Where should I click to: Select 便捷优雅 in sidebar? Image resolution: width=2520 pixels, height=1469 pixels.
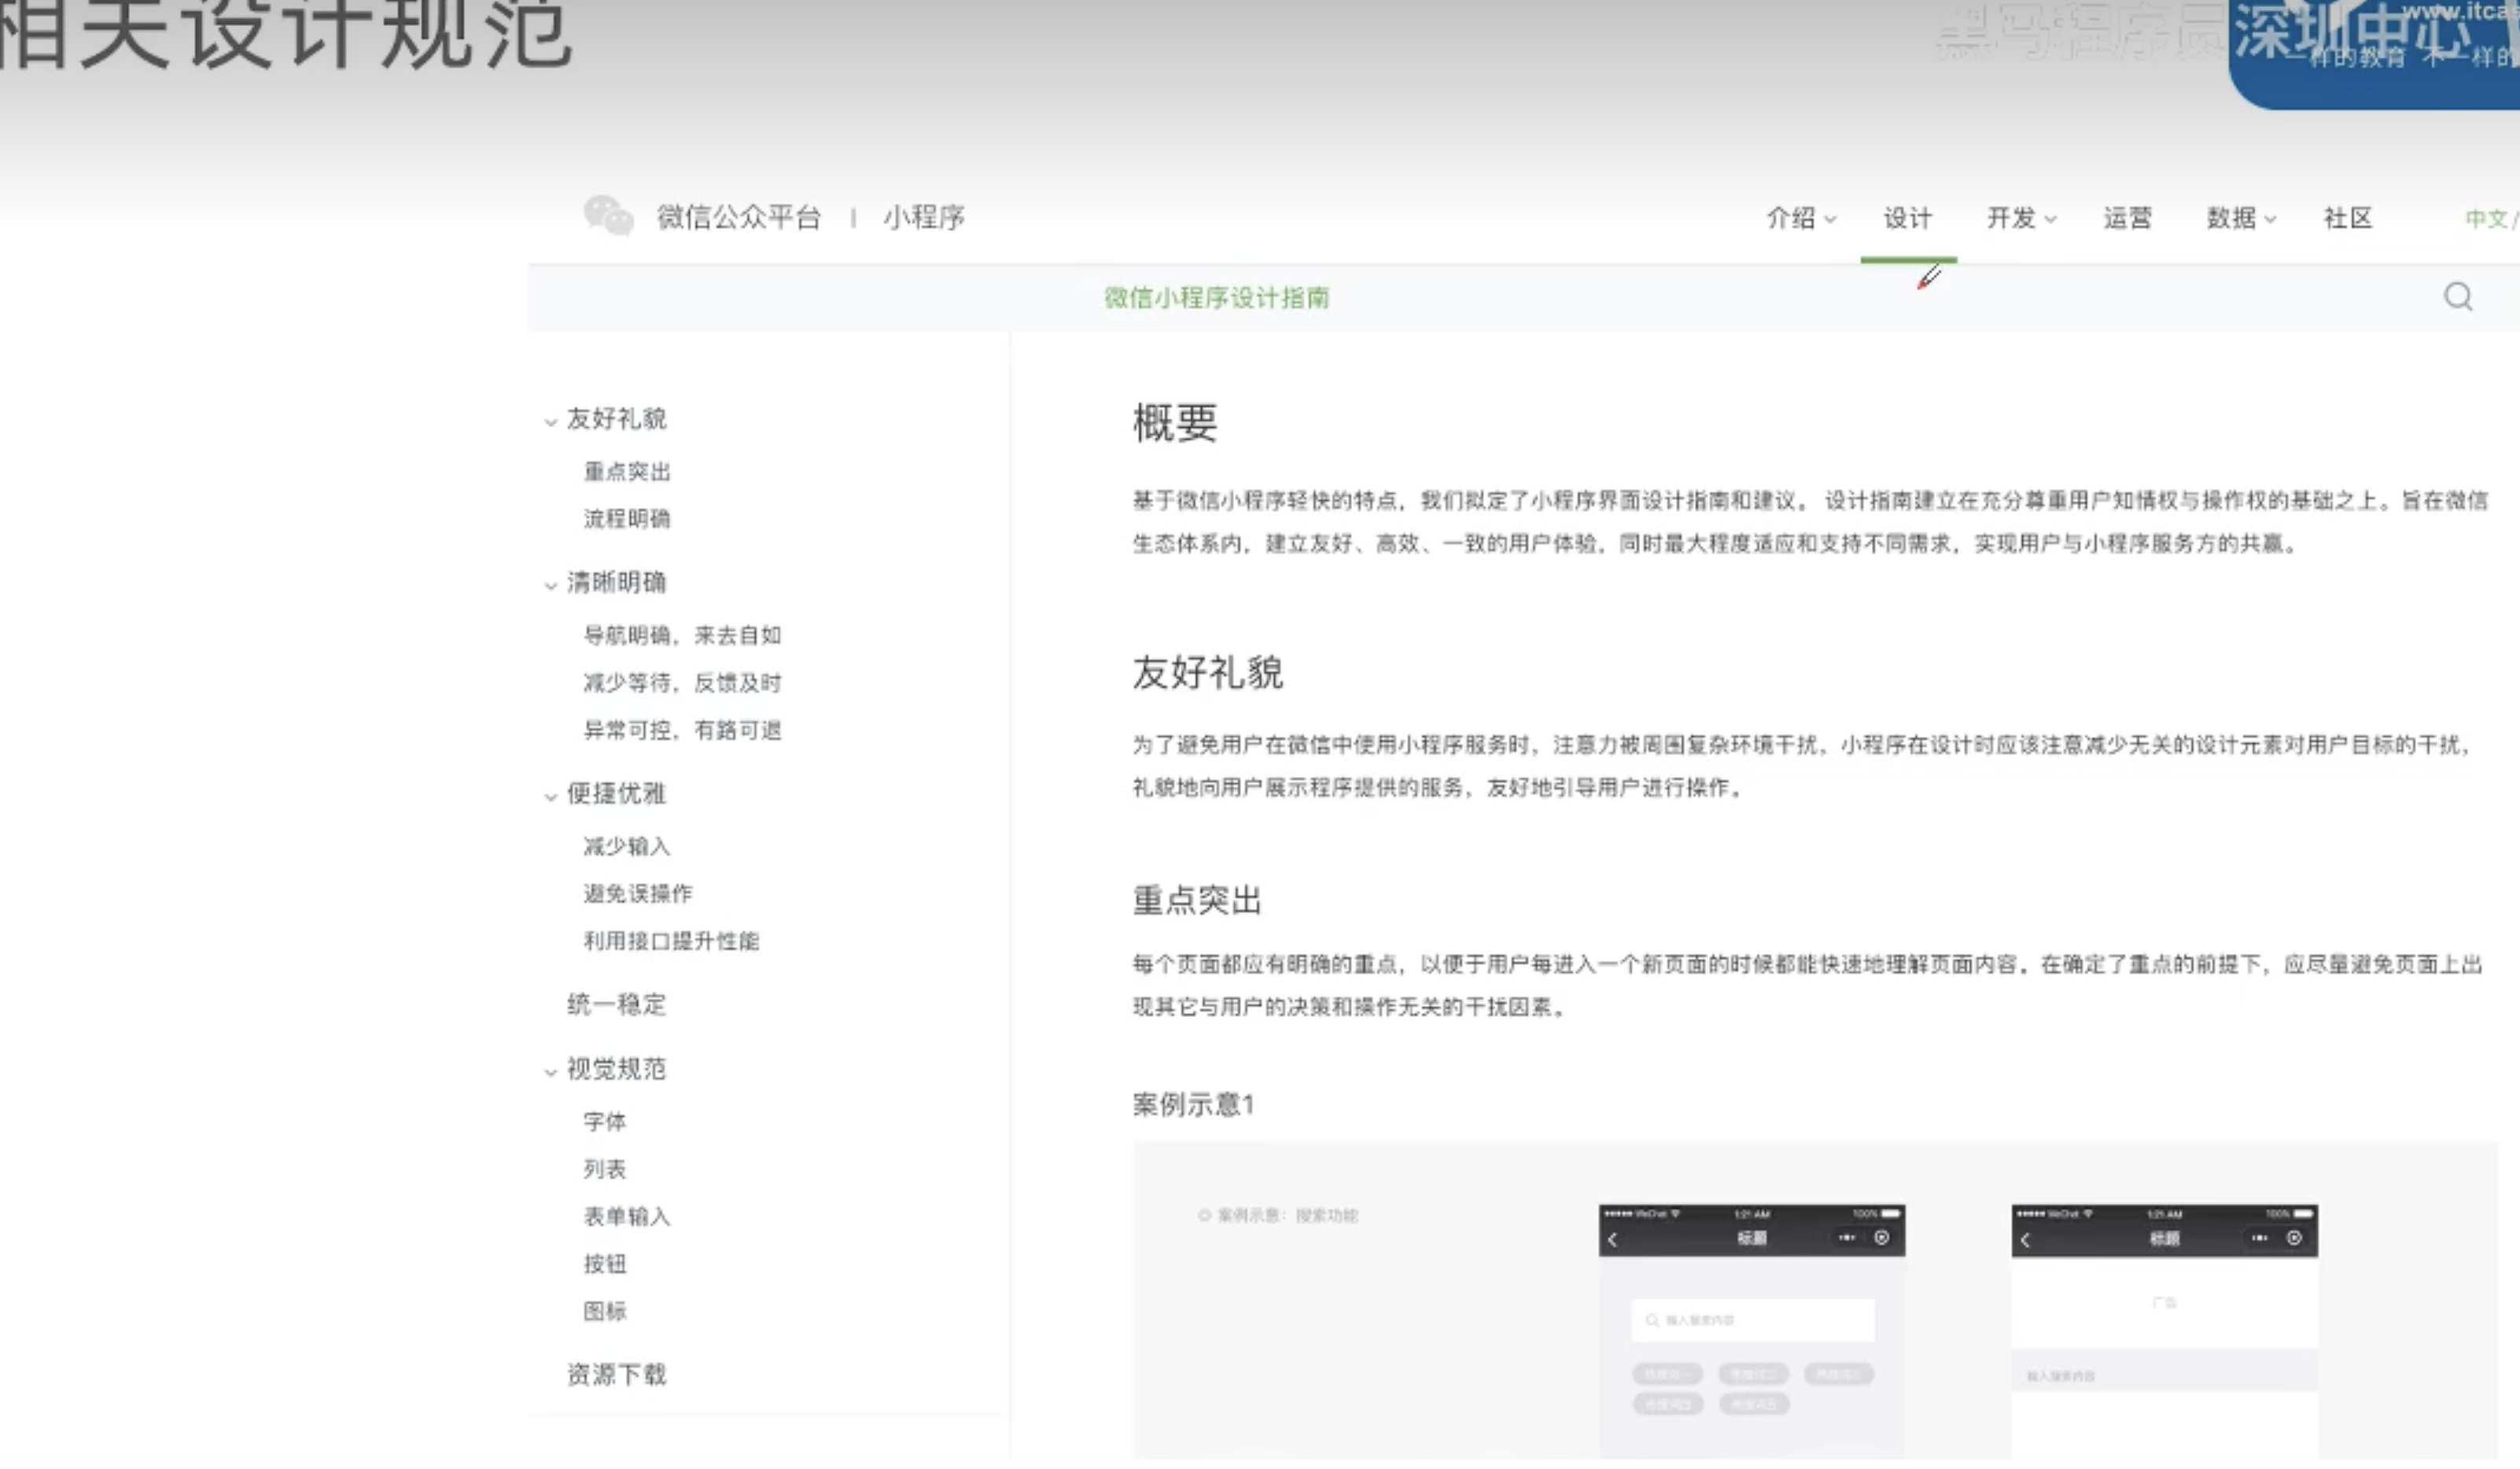616,793
